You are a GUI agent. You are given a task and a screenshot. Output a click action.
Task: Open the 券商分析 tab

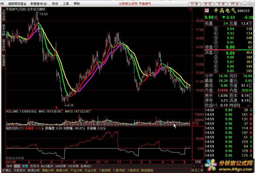point(62,170)
